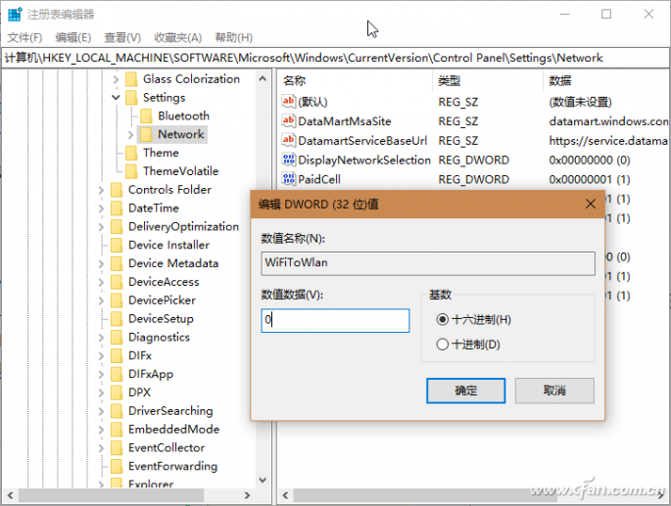Expand the DriverSearching tree node
This screenshot has height=506, width=671.
101,411
